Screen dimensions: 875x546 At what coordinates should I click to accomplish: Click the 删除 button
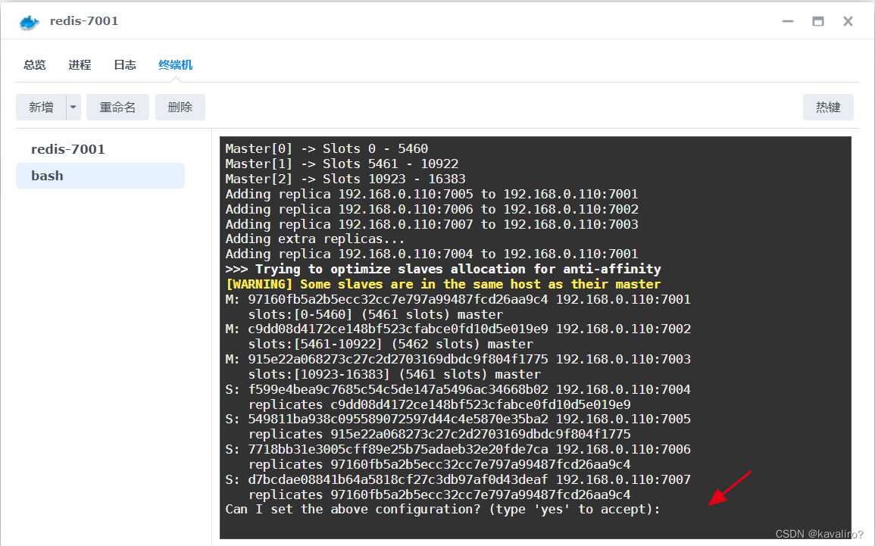click(180, 107)
